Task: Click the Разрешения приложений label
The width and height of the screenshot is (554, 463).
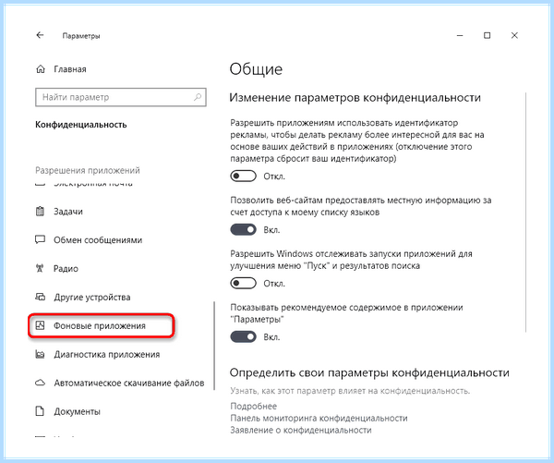Action: point(88,170)
